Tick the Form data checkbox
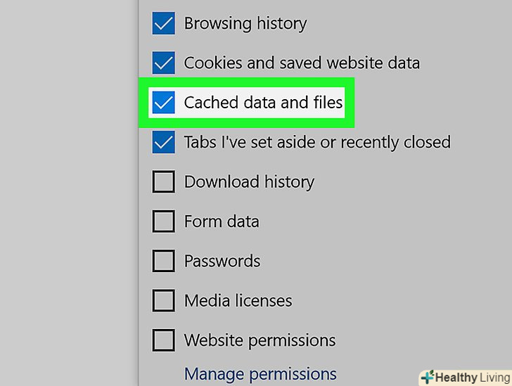Image resolution: width=512 pixels, height=386 pixels. pyautogui.click(x=163, y=221)
